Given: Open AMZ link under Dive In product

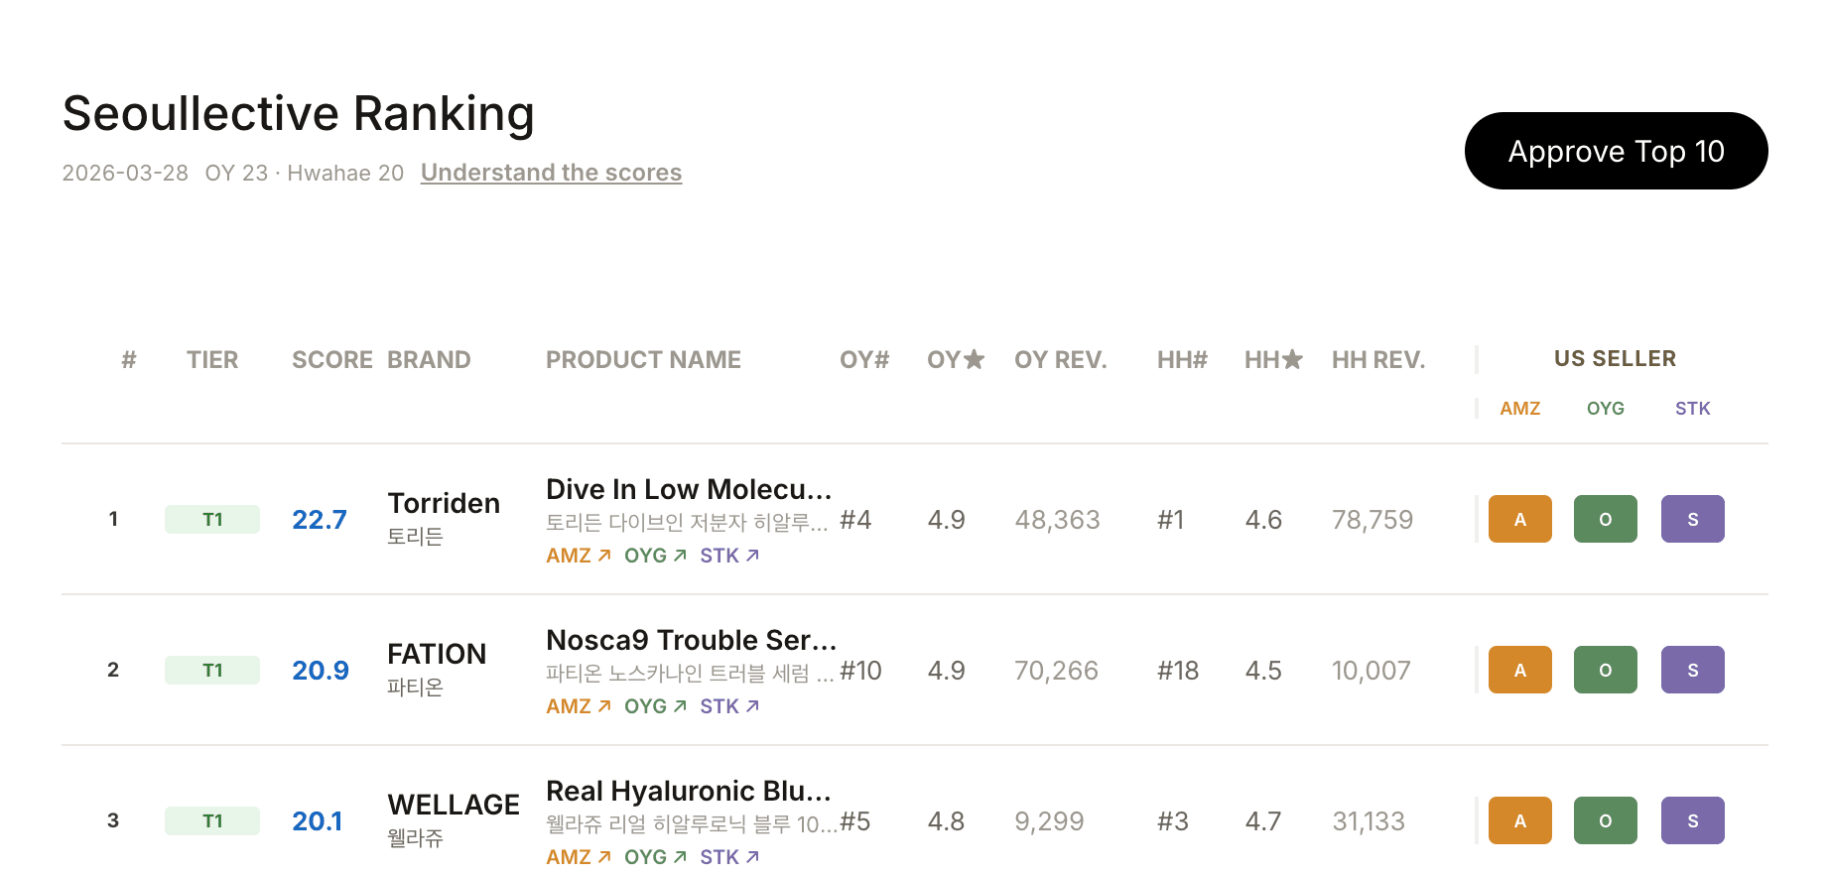Looking at the screenshot, I should pyautogui.click(x=578, y=556).
